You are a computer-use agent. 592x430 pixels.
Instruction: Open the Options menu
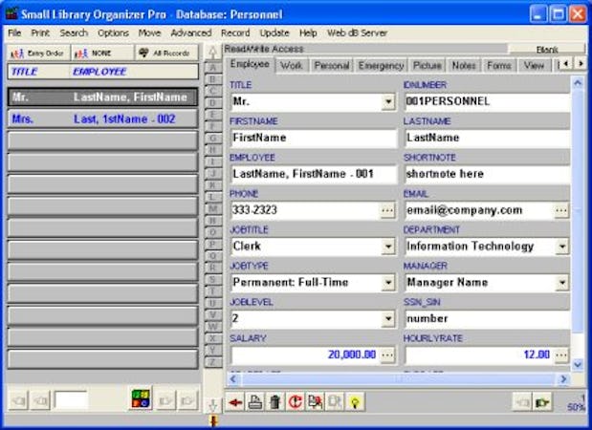(113, 32)
